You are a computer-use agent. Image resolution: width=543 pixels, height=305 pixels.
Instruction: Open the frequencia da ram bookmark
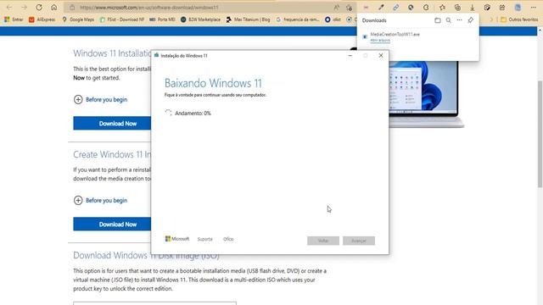click(298, 19)
